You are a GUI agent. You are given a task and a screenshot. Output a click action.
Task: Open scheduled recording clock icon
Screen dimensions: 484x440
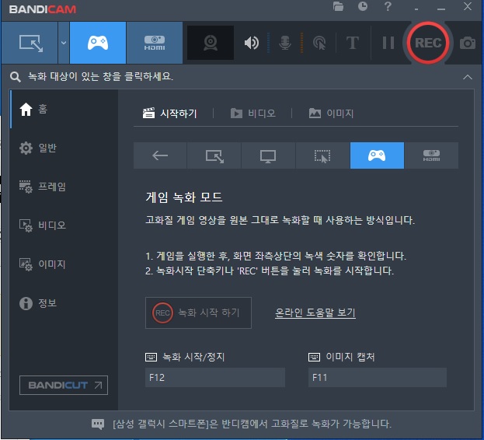(x=363, y=6)
